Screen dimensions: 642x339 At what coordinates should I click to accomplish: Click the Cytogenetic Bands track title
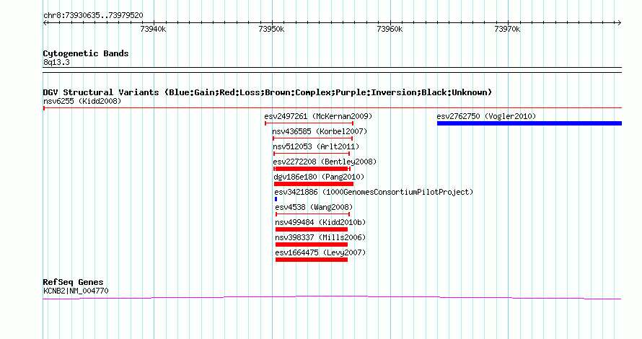click(x=86, y=53)
